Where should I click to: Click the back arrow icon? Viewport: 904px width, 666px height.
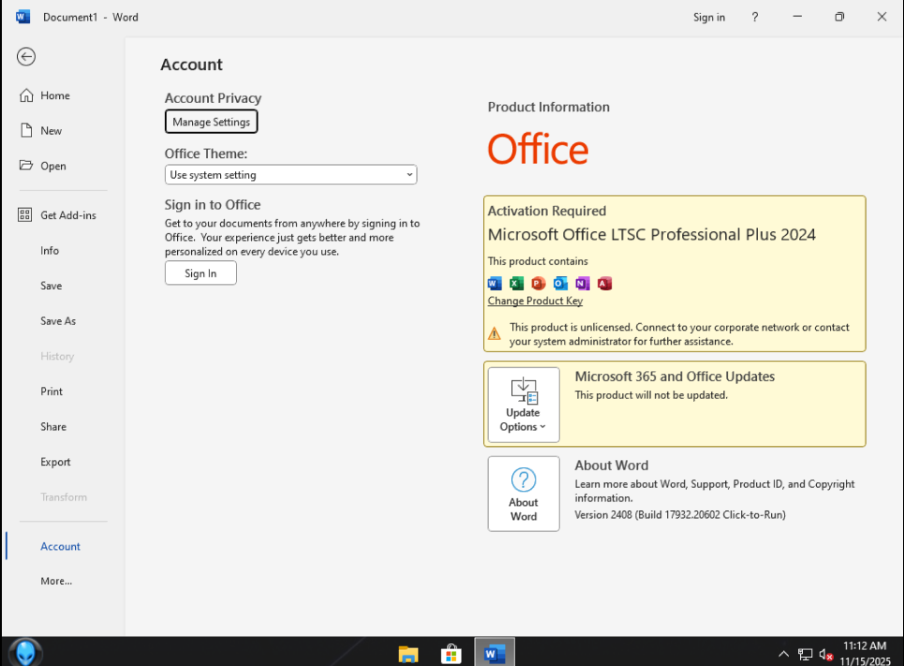(26, 57)
